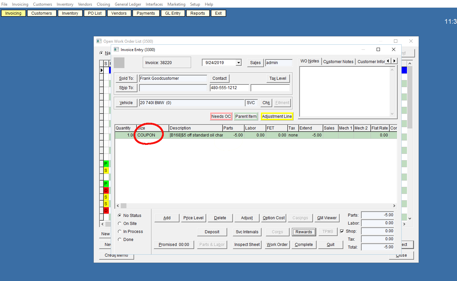457x281 pixels.
Task: Click the Quit button
Action: (x=331, y=245)
